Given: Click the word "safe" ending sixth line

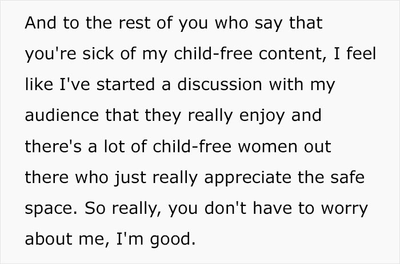Looking at the screenshot, I should click(347, 177).
